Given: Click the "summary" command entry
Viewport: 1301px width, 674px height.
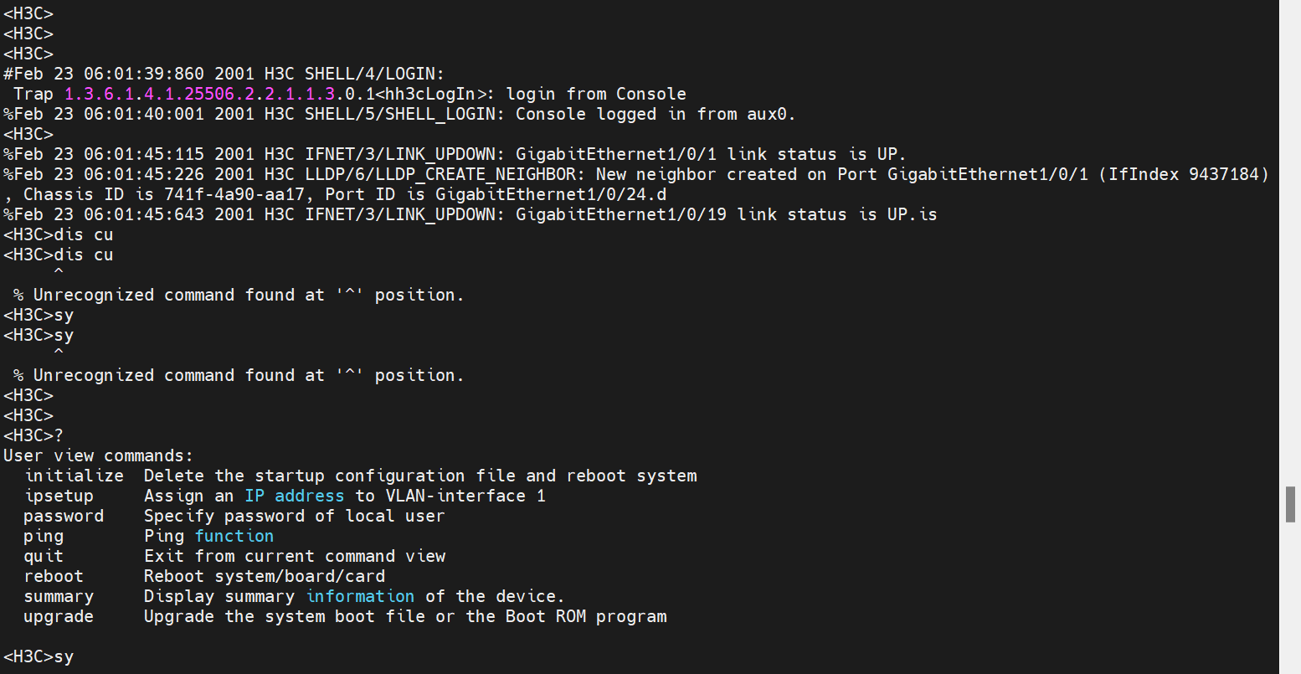Looking at the screenshot, I should (59, 596).
